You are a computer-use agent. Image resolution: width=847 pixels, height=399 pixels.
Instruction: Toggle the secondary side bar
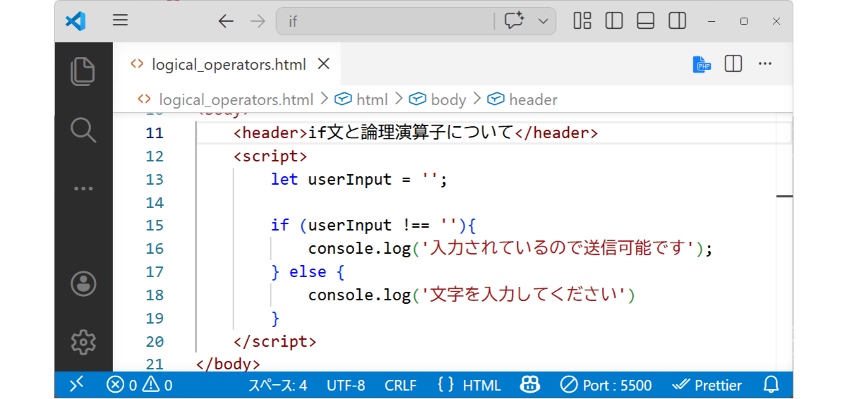[678, 21]
